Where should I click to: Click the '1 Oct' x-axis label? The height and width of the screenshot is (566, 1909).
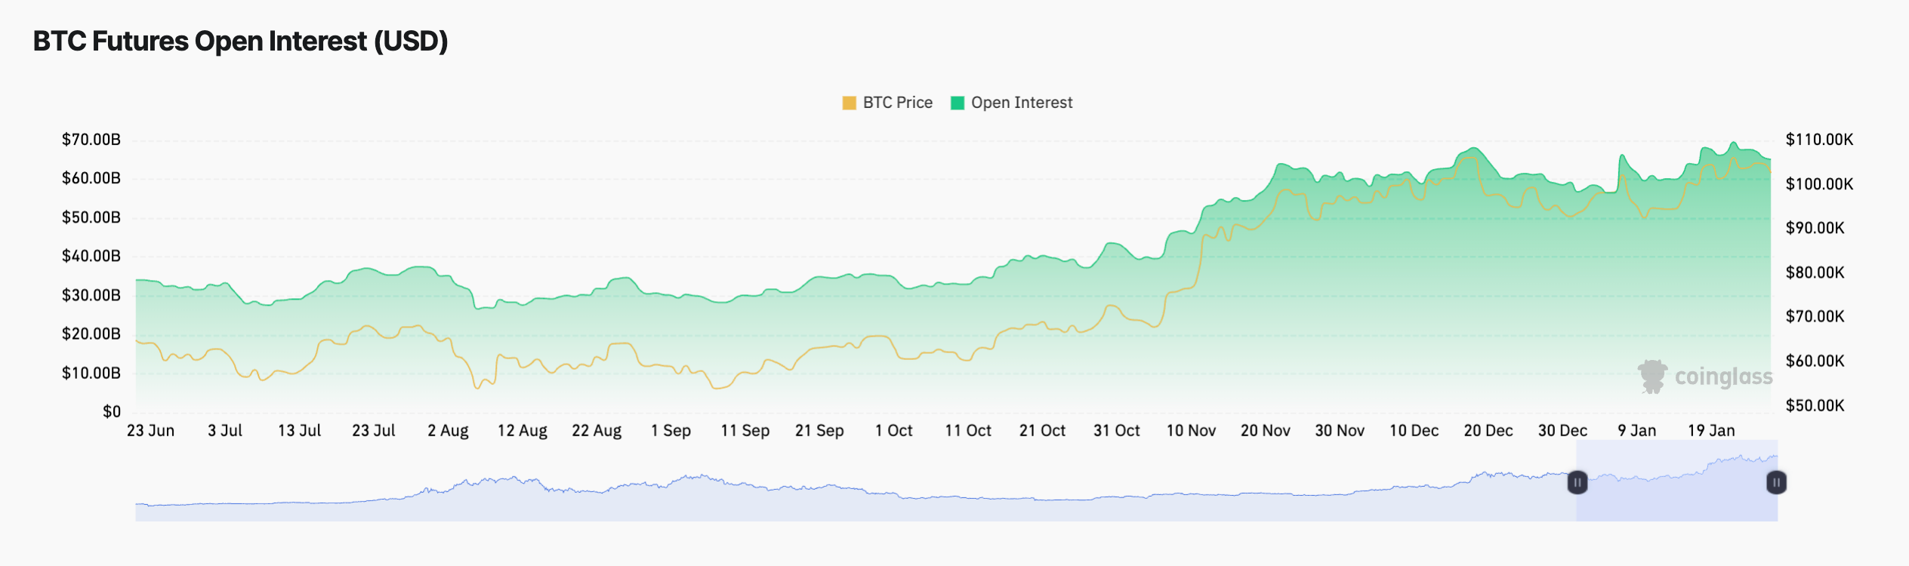[893, 431]
